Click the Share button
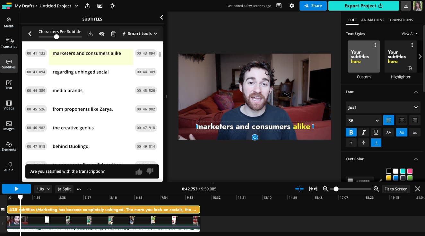Screen dimensions: 425x236 pos(313,6)
